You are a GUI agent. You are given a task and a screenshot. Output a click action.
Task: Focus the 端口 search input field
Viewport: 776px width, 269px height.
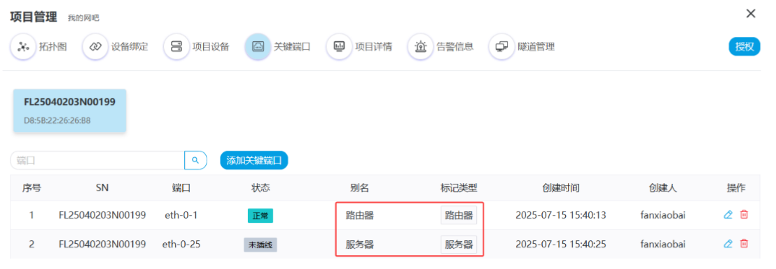click(97, 161)
